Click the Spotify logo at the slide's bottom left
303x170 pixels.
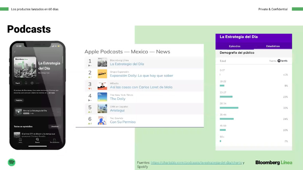pyautogui.click(x=12, y=162)
